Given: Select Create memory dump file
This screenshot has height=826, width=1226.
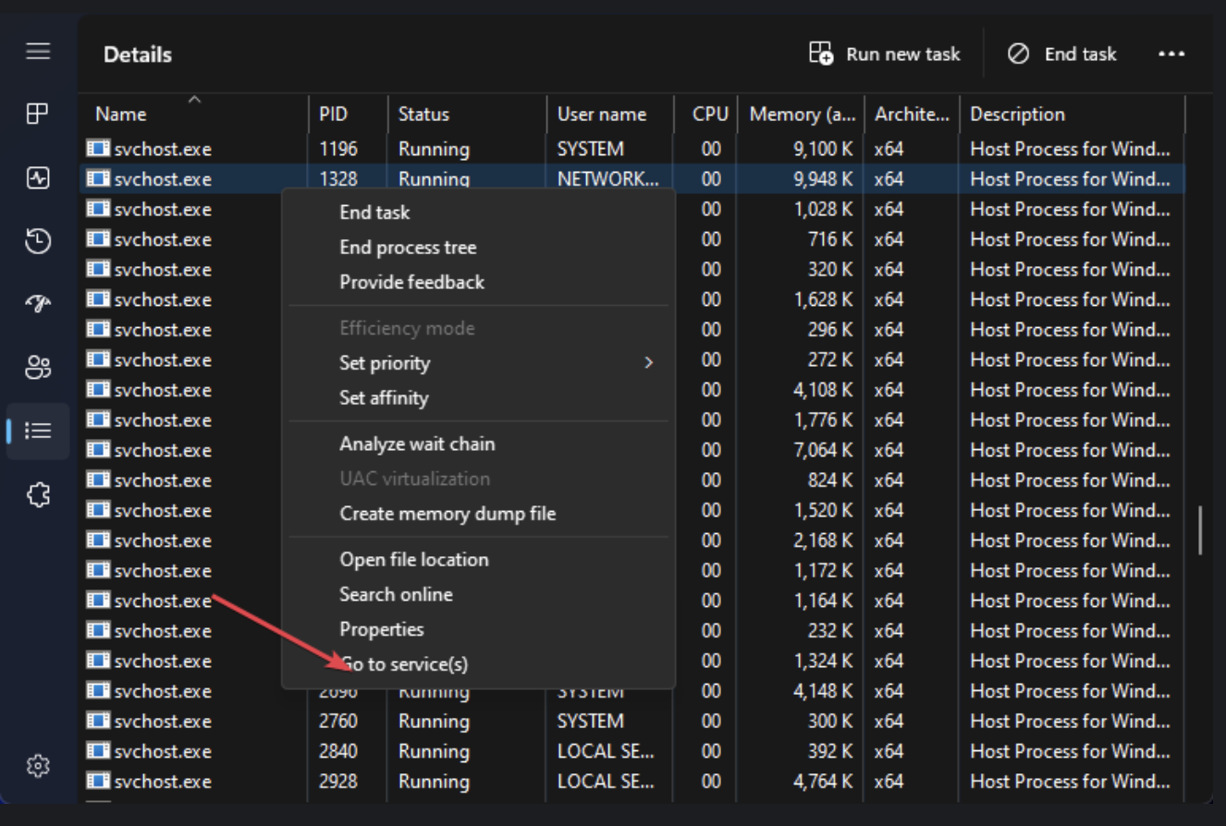Looking at the screenshot, I should [447, 514].
